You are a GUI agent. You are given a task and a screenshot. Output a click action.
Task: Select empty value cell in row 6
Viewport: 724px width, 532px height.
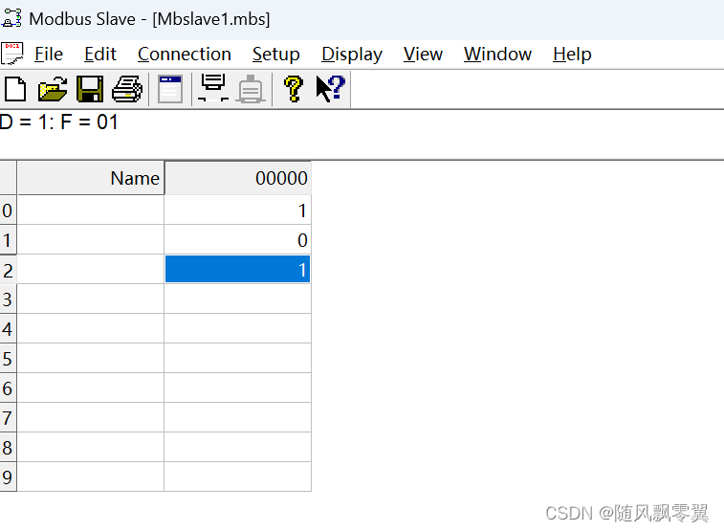[238, 388]
